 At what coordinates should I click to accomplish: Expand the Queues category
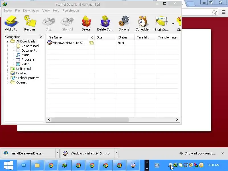point(7,82)
